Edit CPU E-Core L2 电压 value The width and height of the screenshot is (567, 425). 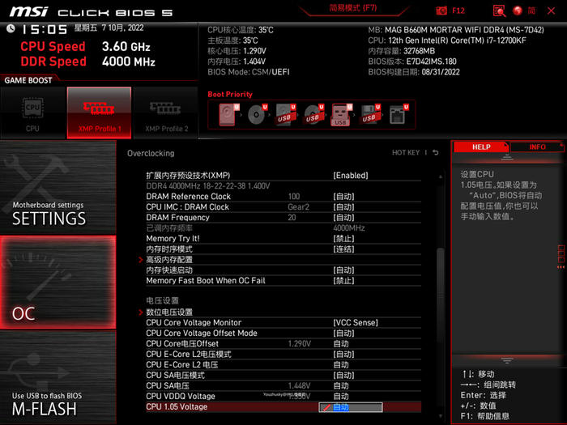341,365
